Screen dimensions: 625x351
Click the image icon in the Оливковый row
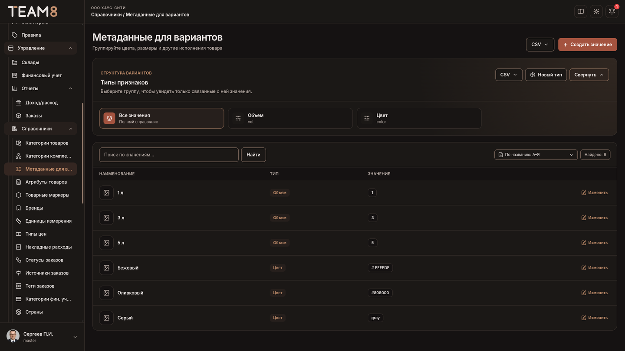106,293
